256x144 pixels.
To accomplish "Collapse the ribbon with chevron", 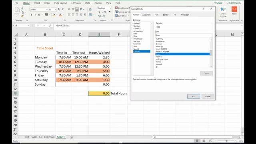I will (242, 20).
